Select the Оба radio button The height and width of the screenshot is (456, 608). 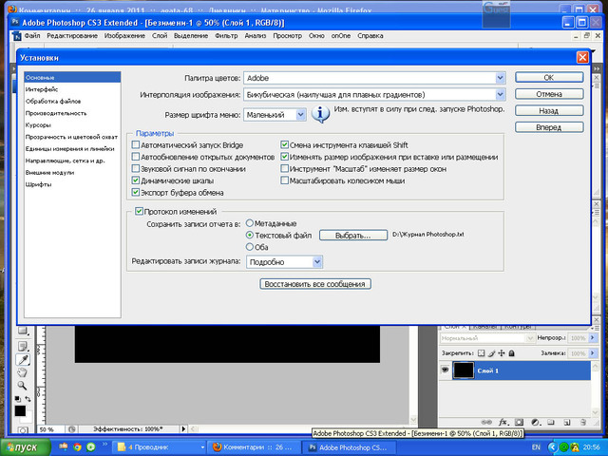click(250, 247)
